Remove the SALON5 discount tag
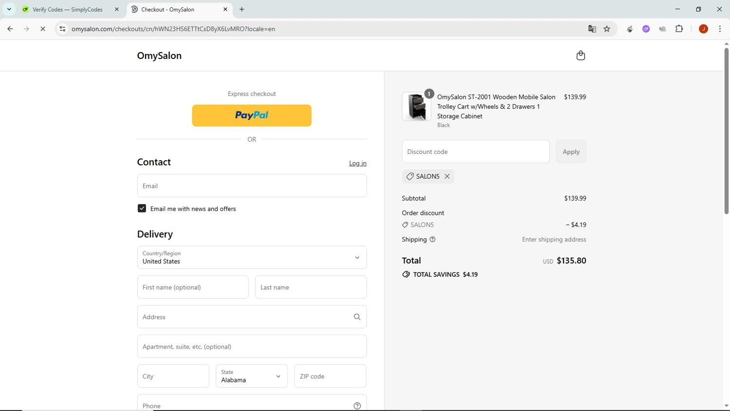Screen dimensions: 730x411 (x=447, y=176)
